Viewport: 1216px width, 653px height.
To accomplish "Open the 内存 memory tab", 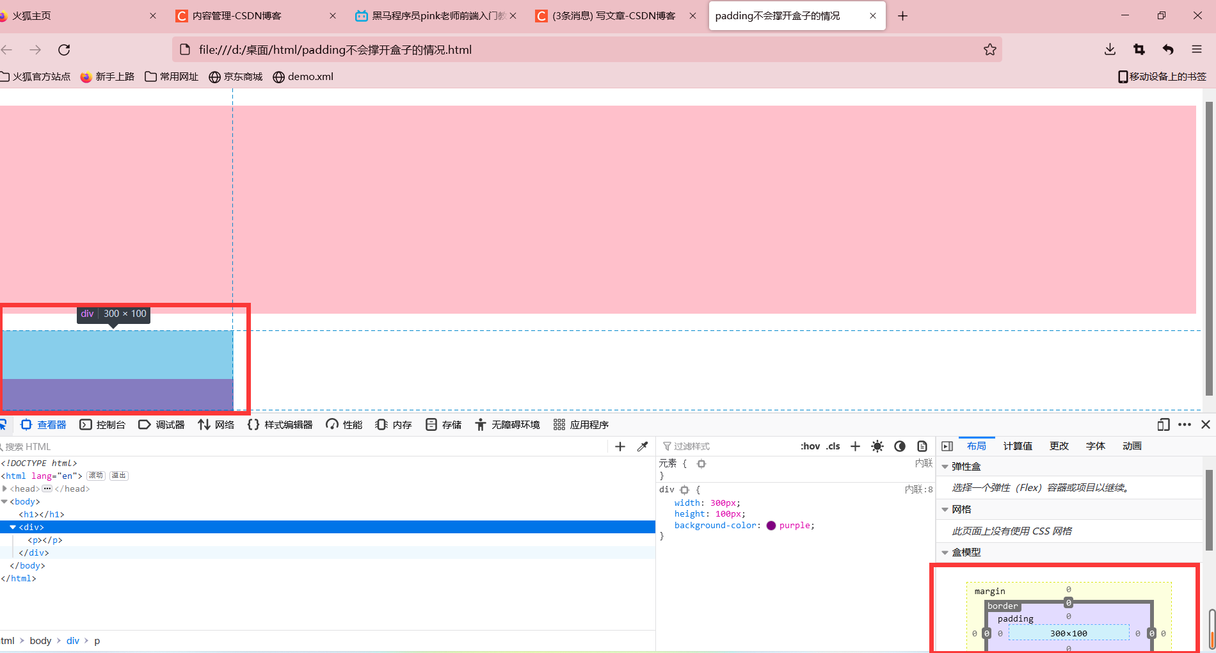I will click(x=394, y=424).
